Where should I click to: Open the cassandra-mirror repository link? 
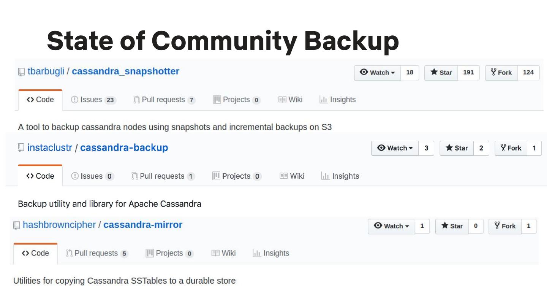[143, 225]
